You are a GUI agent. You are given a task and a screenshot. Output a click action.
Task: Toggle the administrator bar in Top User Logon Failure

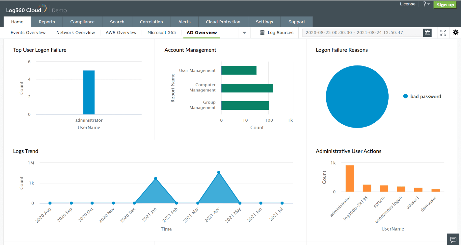[89, 92]
